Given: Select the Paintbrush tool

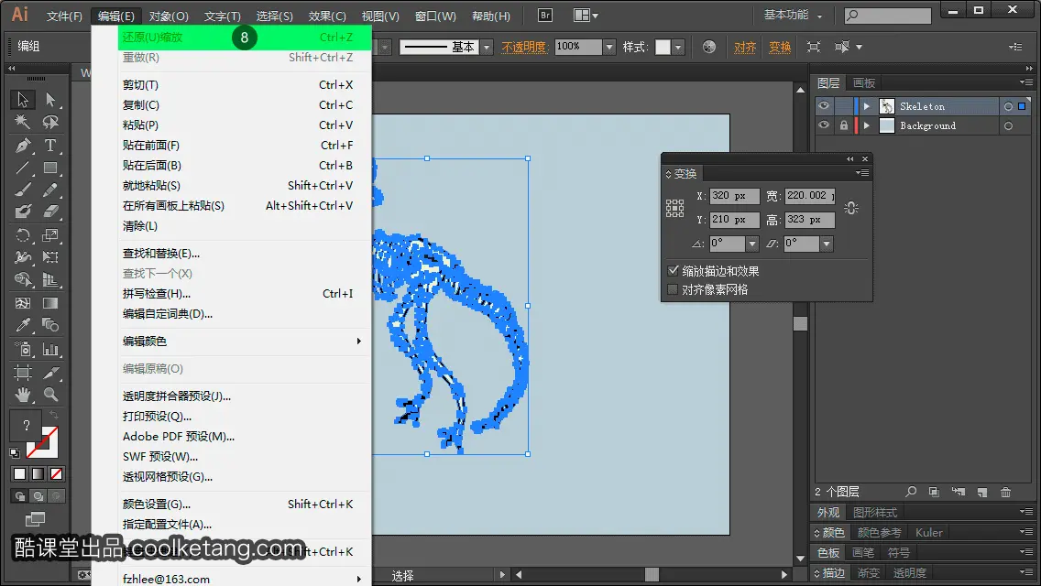Looking at the screenshot, I should [x=23, y=190].
